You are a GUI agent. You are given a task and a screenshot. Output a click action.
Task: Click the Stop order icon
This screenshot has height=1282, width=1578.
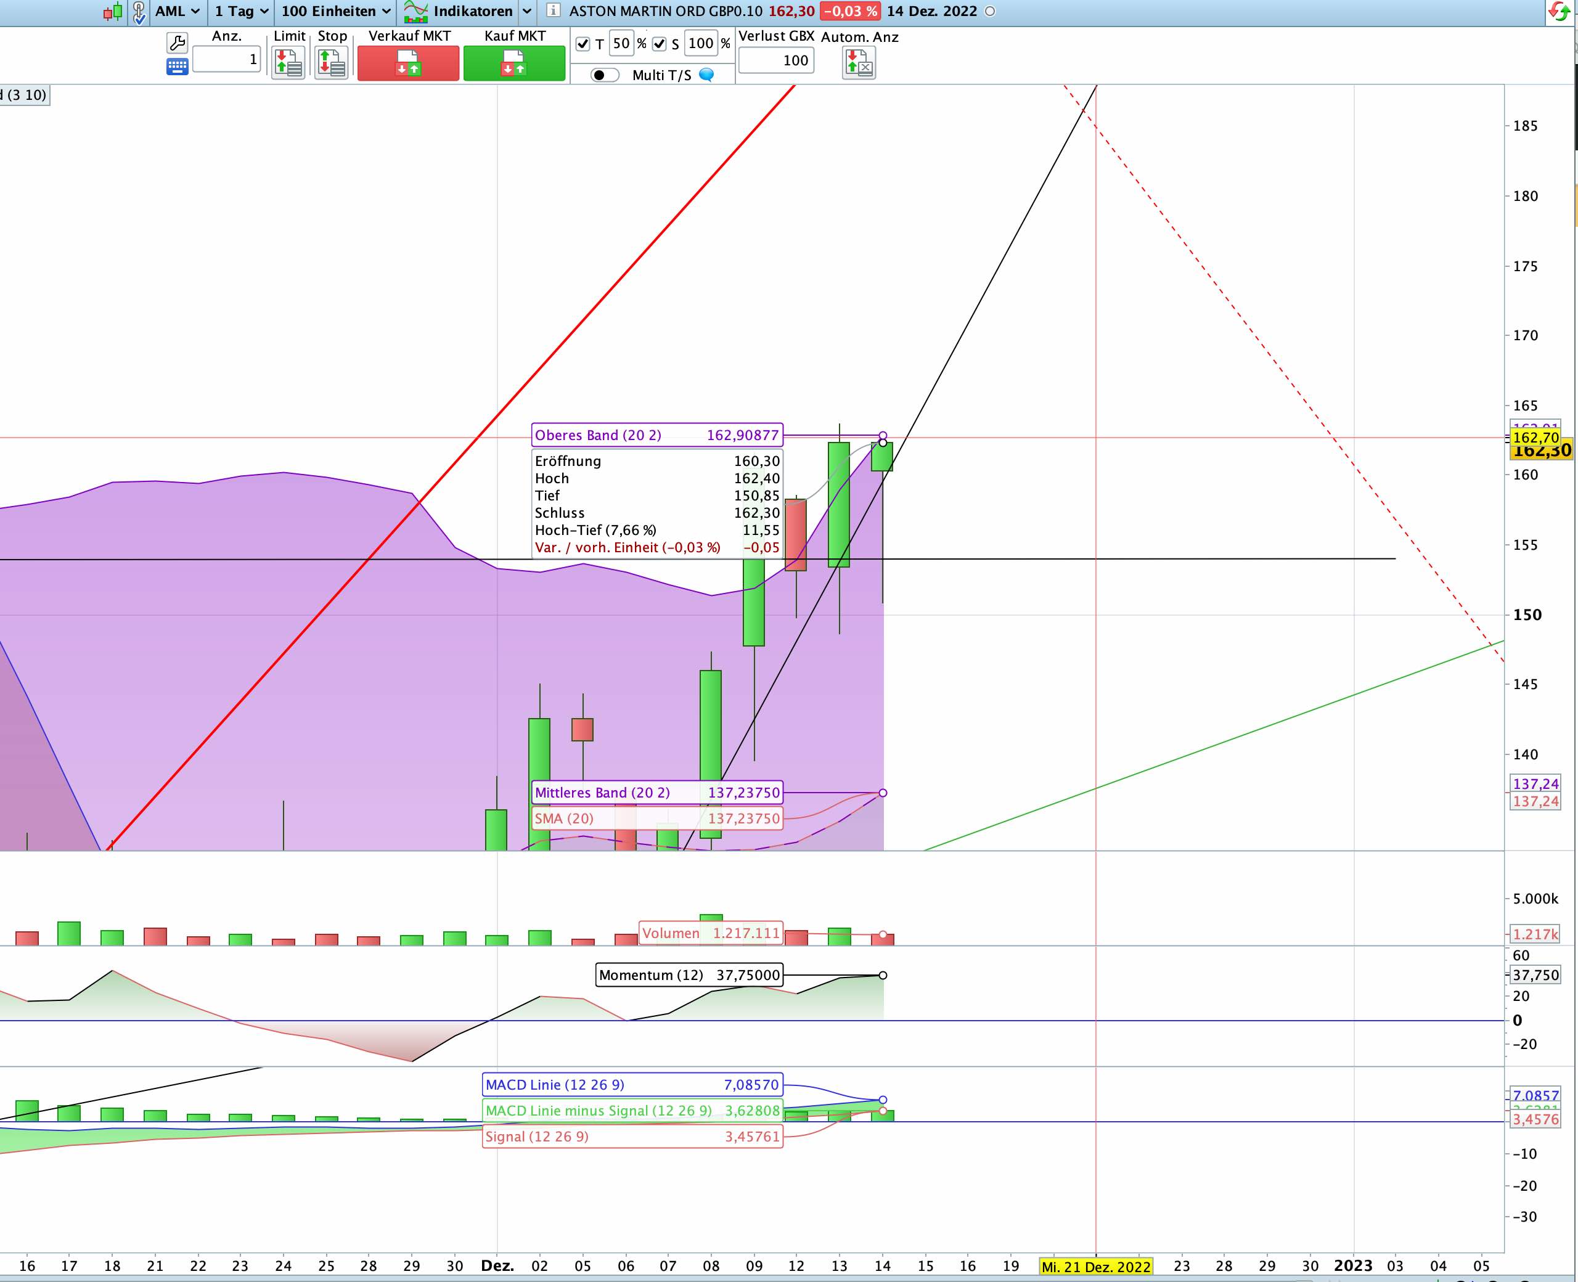(x=332, y=63)
